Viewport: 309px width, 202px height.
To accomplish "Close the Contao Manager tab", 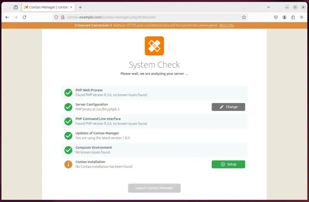I will (x=71, y=7).
